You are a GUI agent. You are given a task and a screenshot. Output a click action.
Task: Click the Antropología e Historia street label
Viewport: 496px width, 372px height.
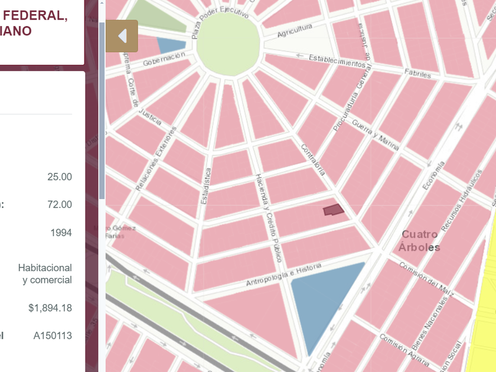pos(284,275)
